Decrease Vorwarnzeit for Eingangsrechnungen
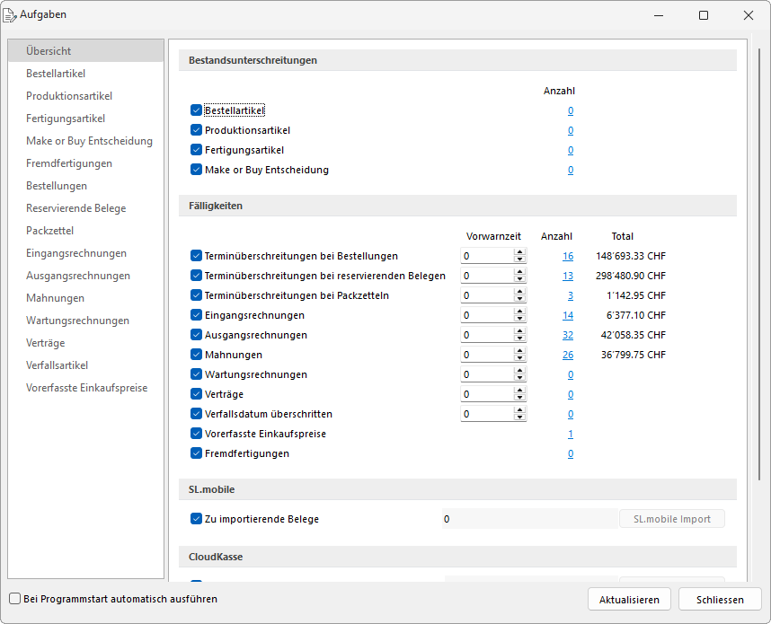This screenshot has height=624, width=771. pyautogui.click(x=519, y=320)
